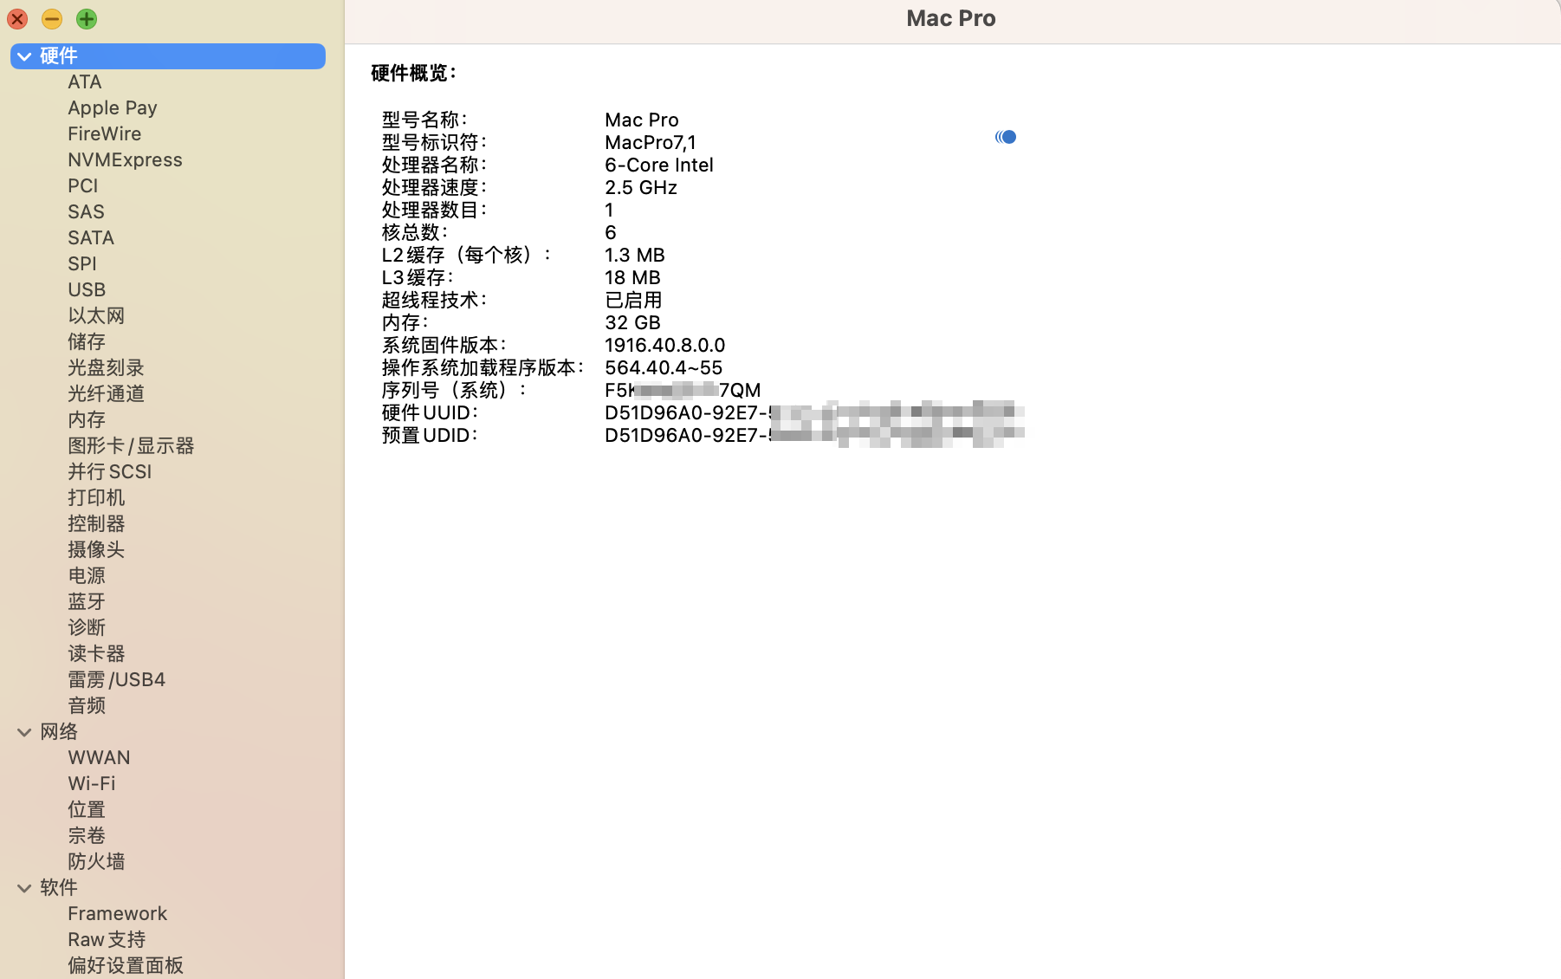
Task: Select 图形卡/显示器 to view graphics info
Action: click(x=130, y=445)
